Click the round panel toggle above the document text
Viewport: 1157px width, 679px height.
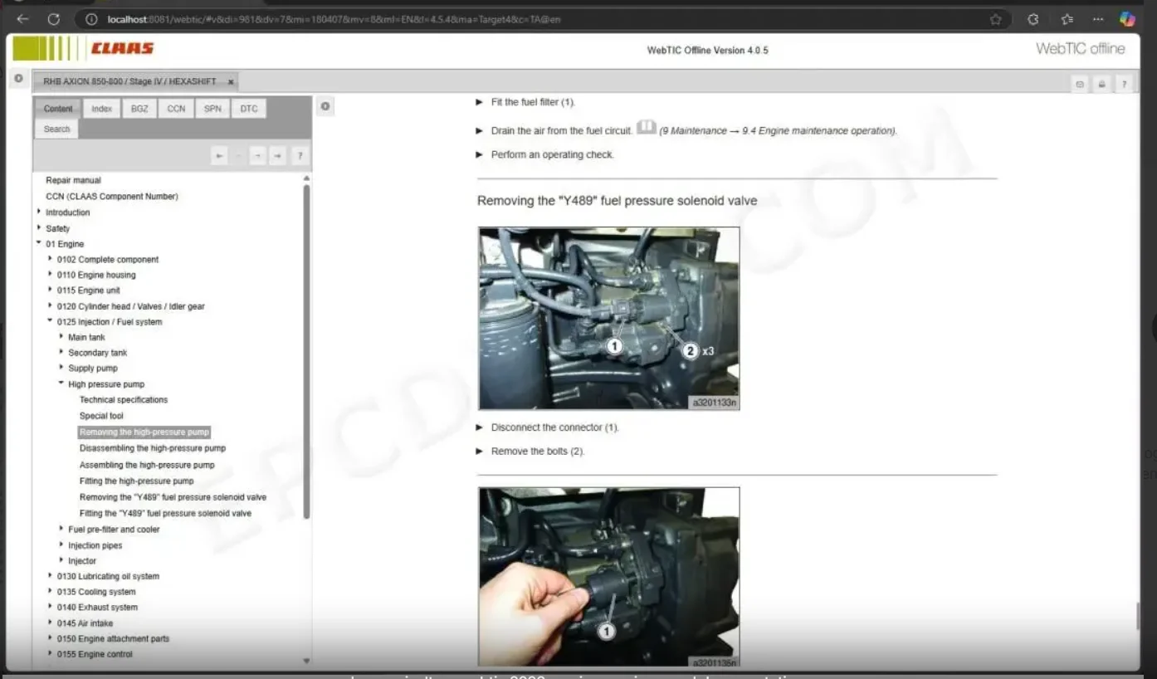point(325,106)
